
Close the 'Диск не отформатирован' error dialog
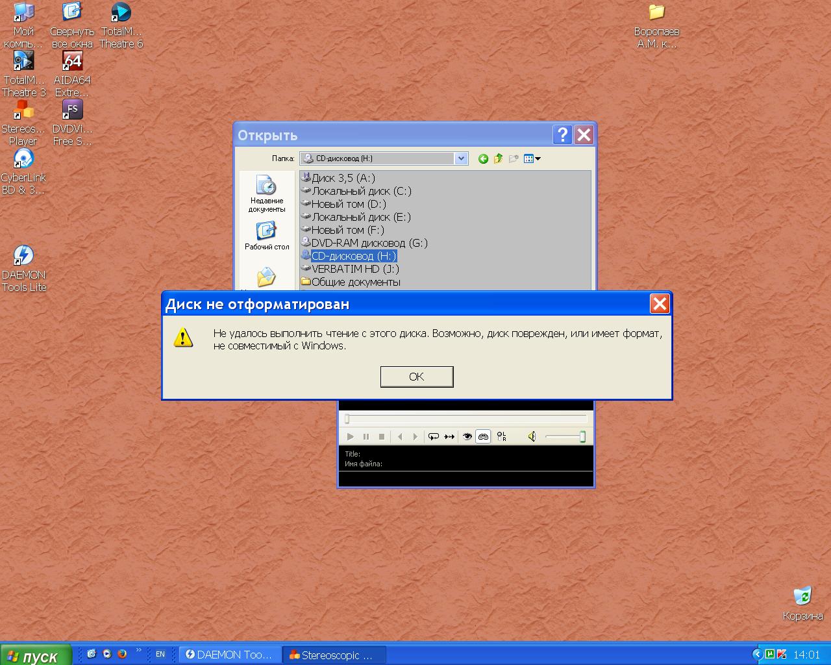click(x=660, y=304)
